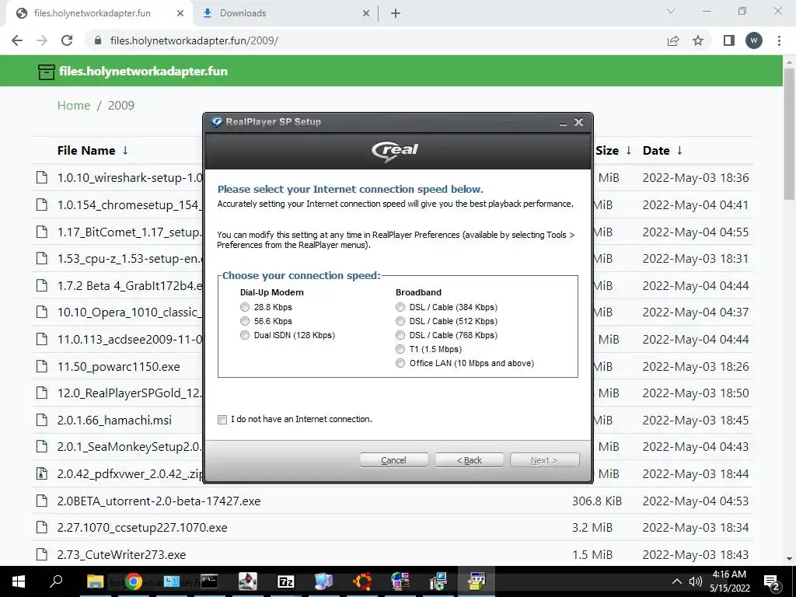Bookmark this page with the star

click(698, 40)
